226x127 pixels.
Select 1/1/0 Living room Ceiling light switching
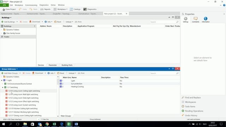click(24, 91)
